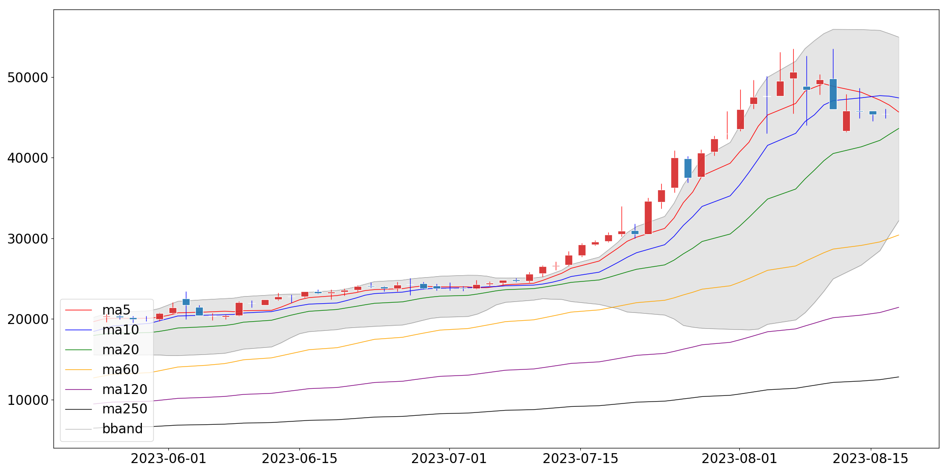
Task: Click the ma60 legend label
Action: 121,370
